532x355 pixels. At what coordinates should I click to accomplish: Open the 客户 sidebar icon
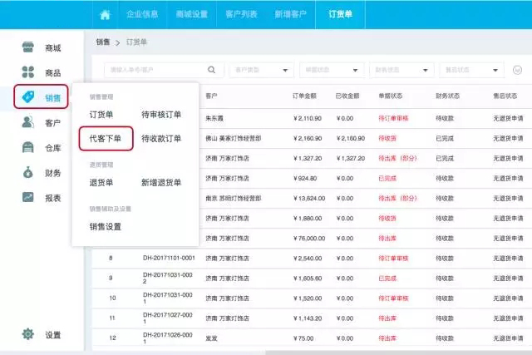pos(28,123)
